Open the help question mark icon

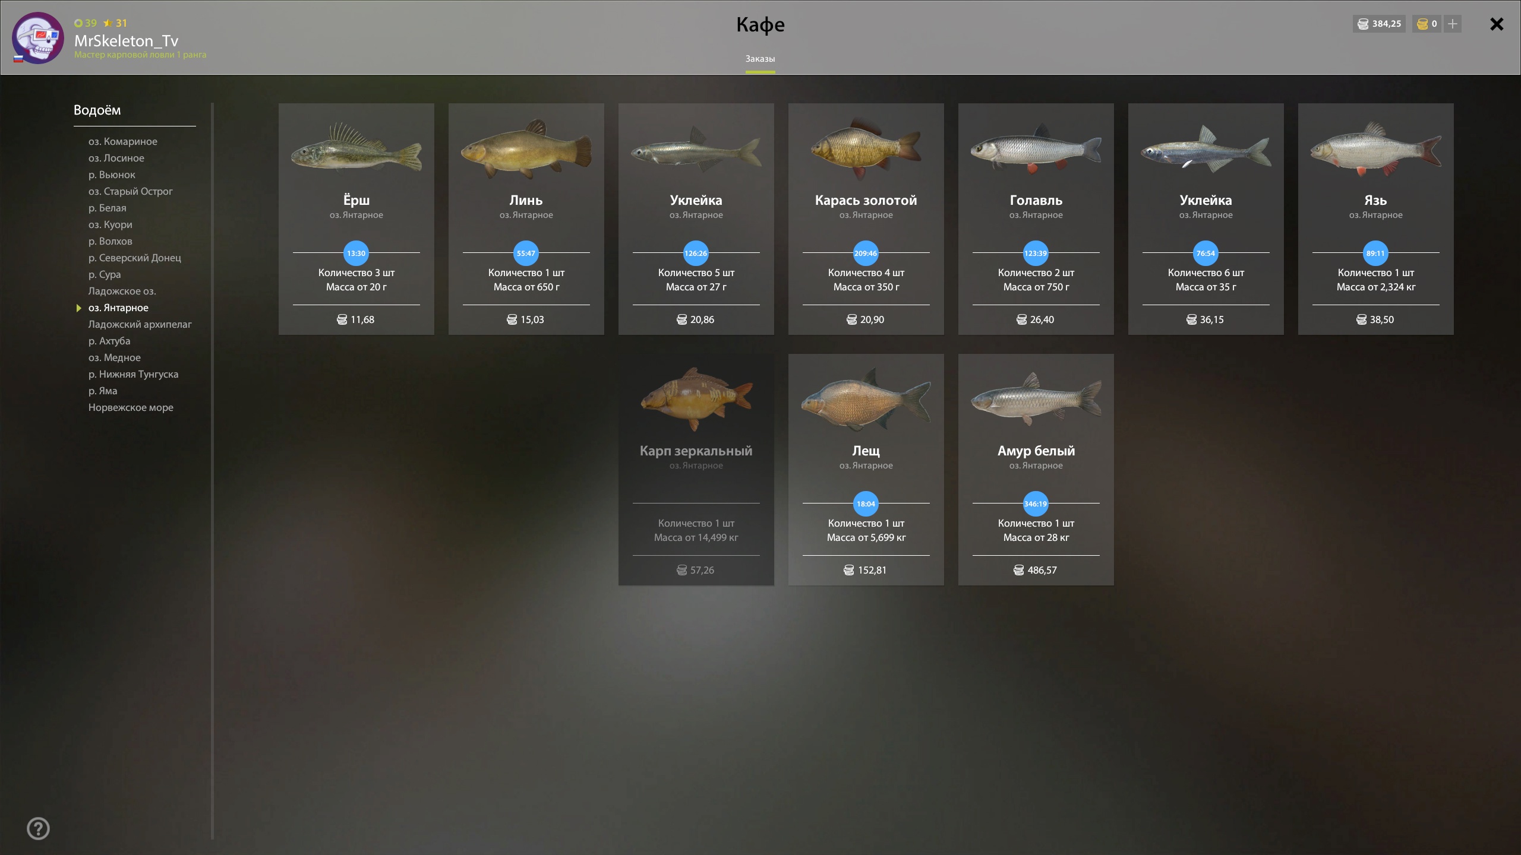click(39, 828)
